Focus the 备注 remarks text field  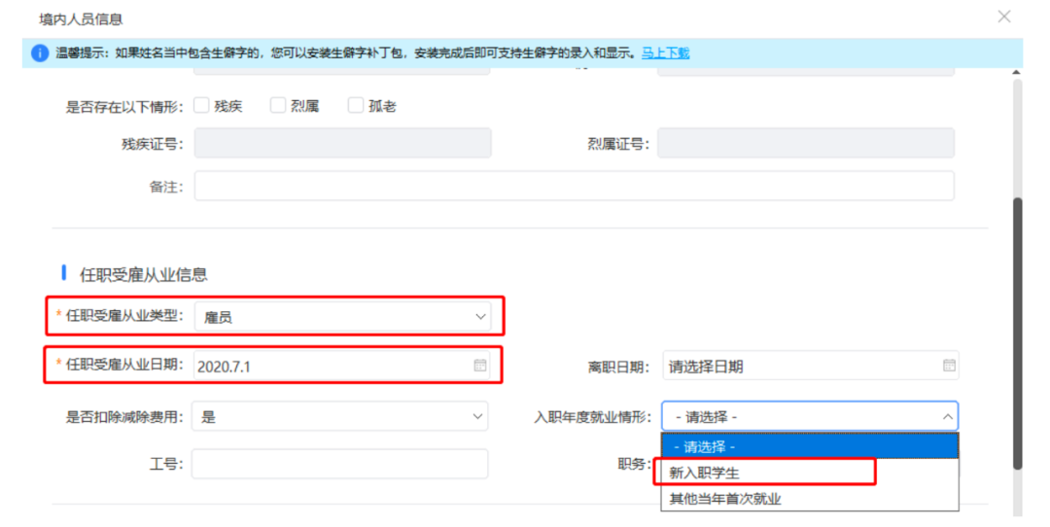coord(574,186)
